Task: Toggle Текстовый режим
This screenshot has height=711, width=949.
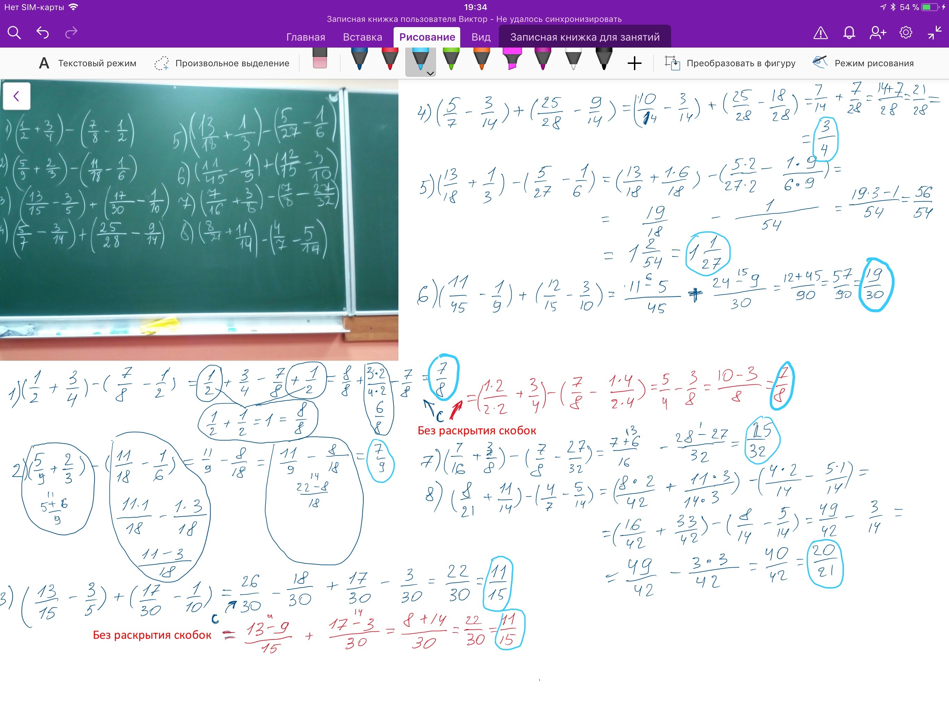Action: coord(88,64)
